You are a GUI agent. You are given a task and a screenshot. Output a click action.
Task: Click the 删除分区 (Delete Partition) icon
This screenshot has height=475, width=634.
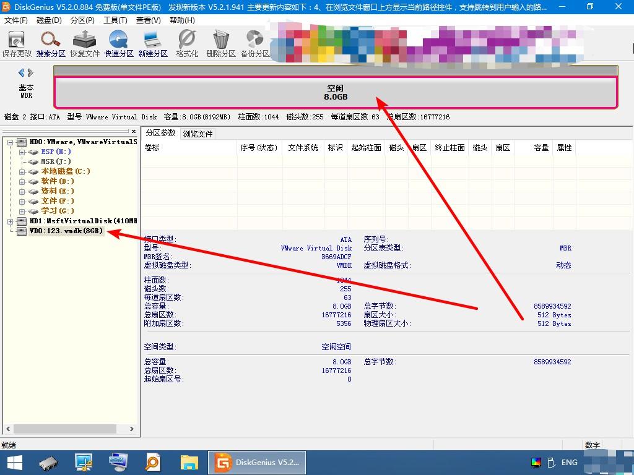(220, 42)
